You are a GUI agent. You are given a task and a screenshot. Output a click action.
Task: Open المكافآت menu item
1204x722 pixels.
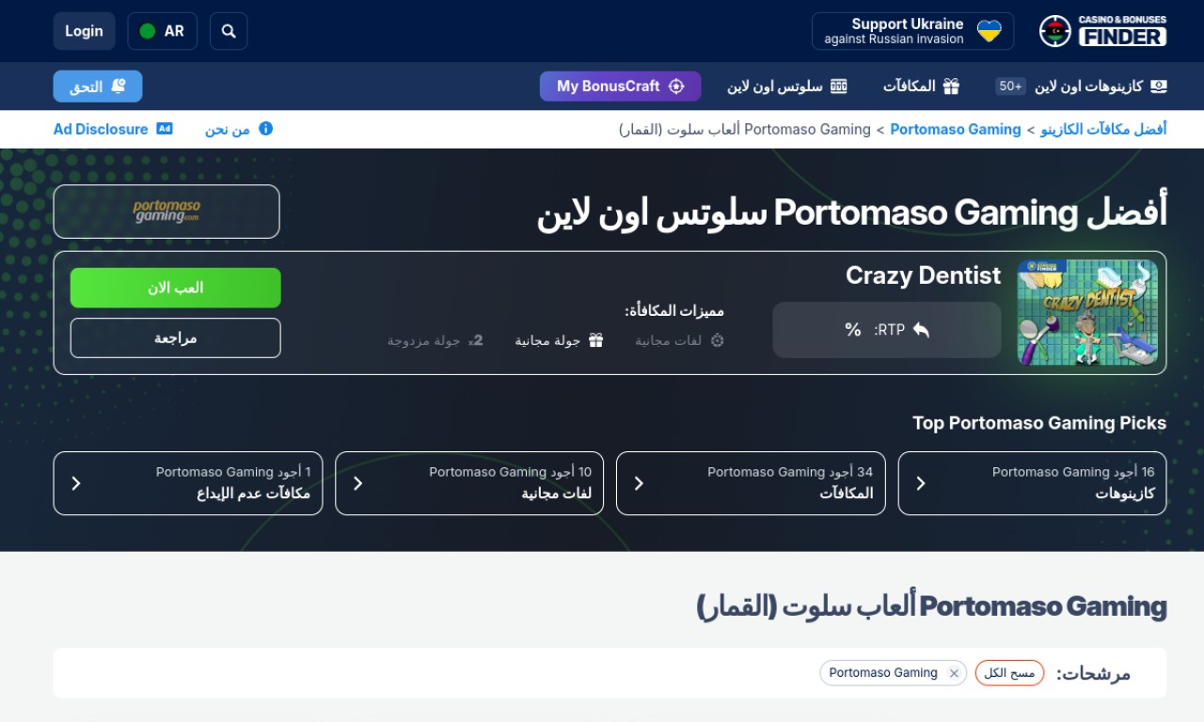921,86
